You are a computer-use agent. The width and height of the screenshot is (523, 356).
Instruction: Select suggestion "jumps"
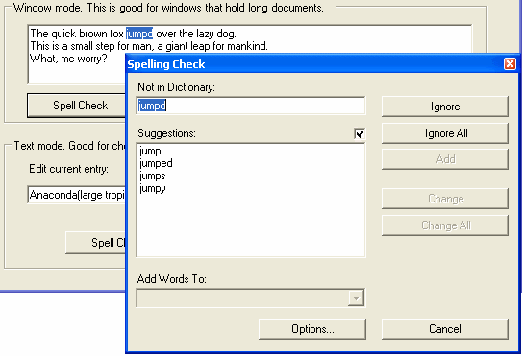(x=153, y=176)
